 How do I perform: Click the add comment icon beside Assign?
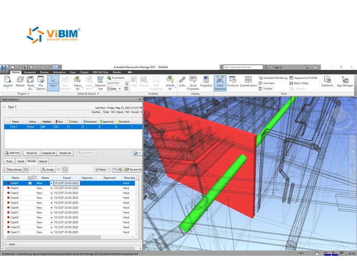coord(65,170)
